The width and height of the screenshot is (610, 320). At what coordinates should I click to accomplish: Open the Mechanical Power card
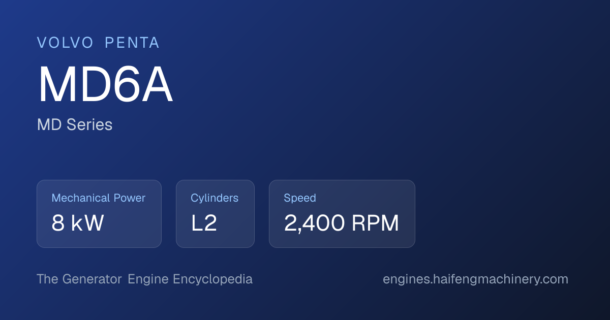pos(99,214)
